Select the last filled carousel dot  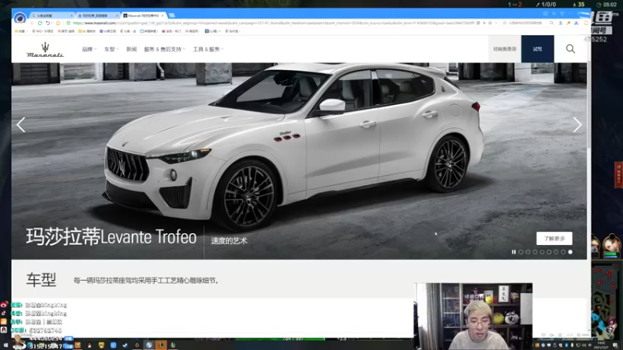(x=570, y=252)
